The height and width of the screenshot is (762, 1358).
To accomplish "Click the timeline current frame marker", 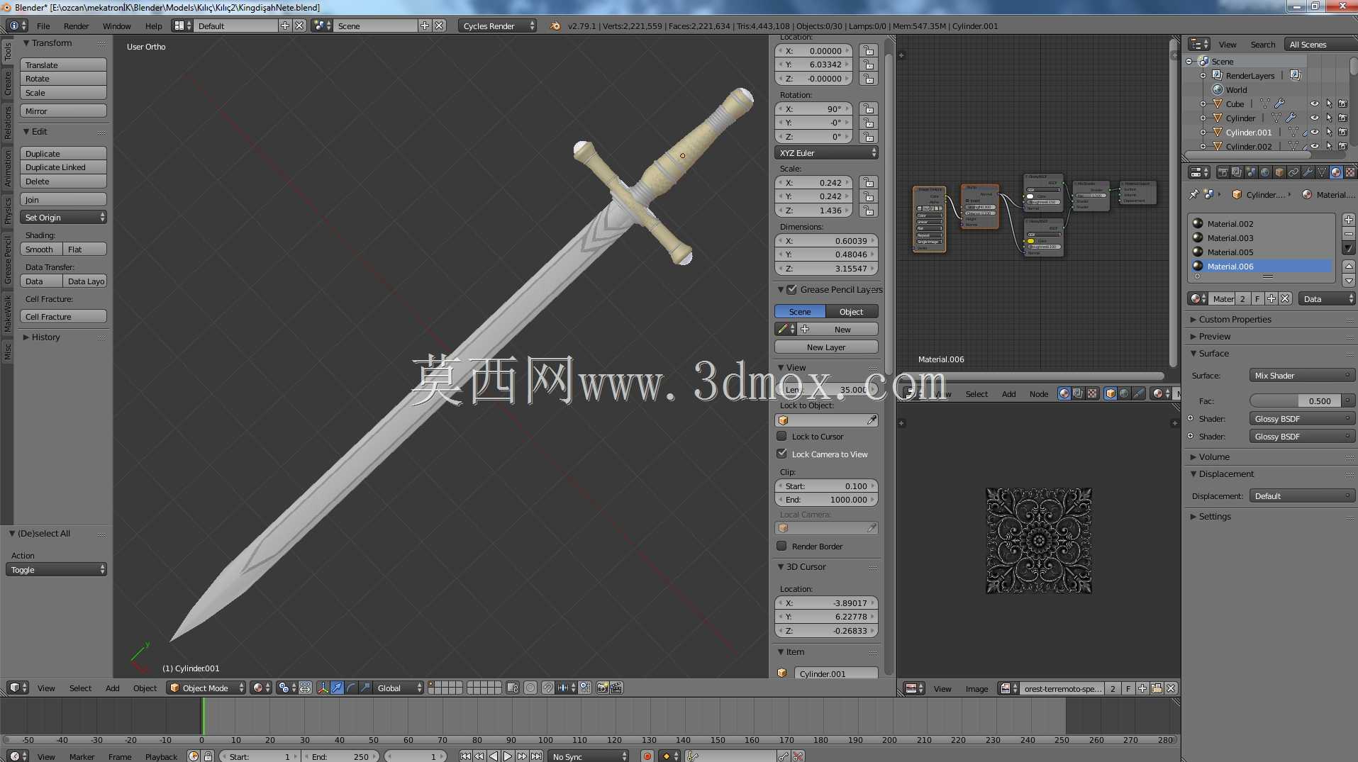I will [204, 716].
